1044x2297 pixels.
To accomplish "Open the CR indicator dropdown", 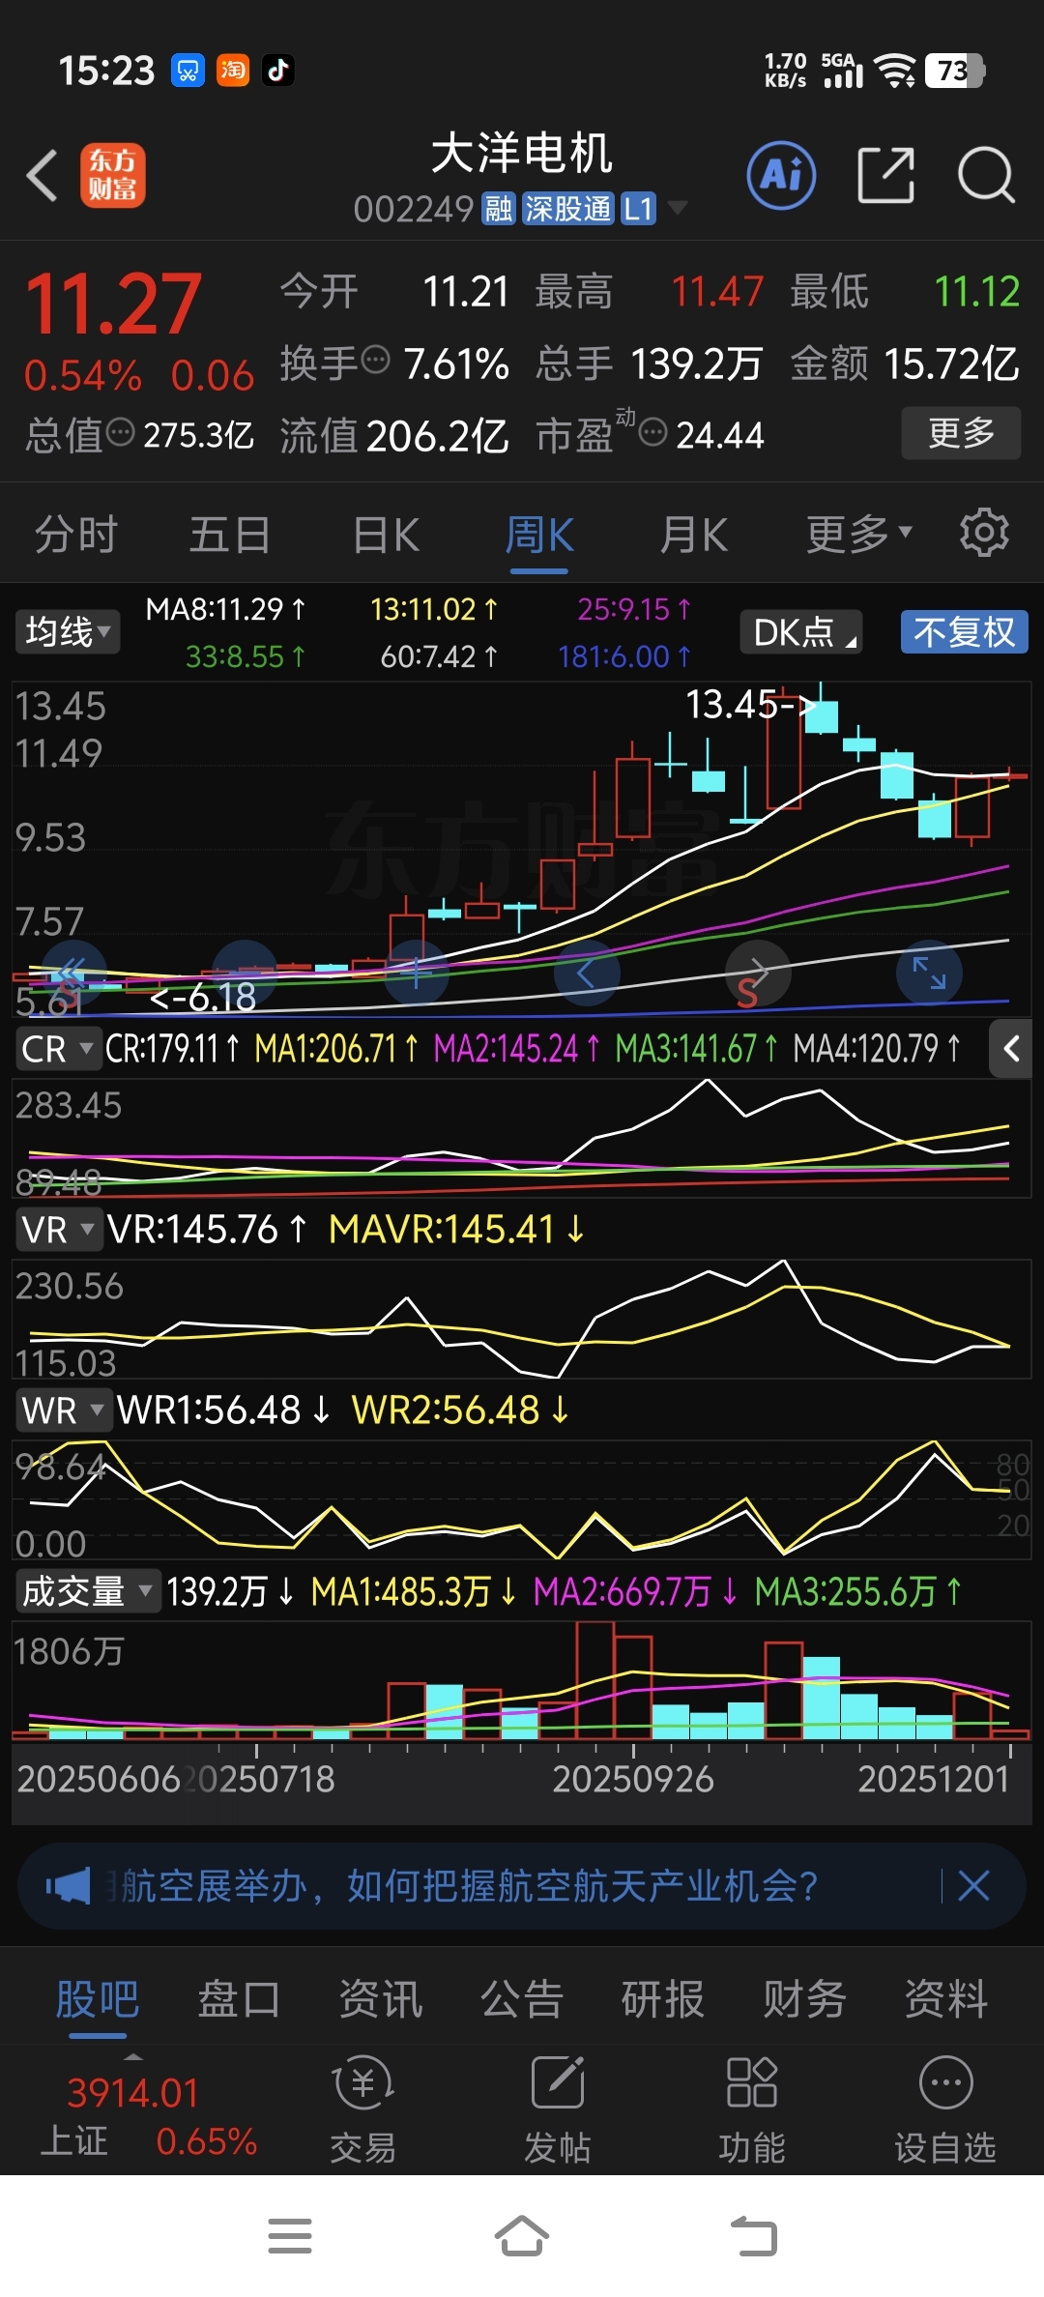I will (58, 1049).
